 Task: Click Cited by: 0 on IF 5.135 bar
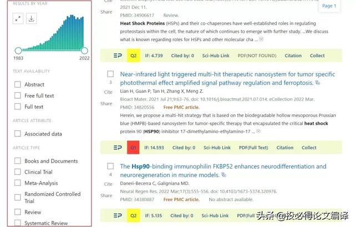(x=182, y=216)
